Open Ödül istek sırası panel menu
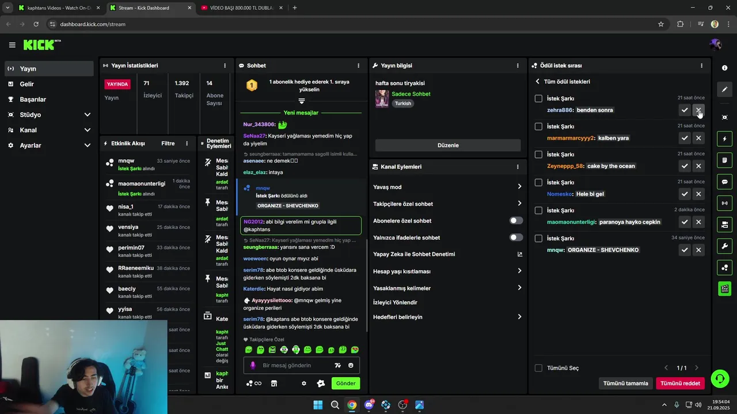 coord(701,66)
